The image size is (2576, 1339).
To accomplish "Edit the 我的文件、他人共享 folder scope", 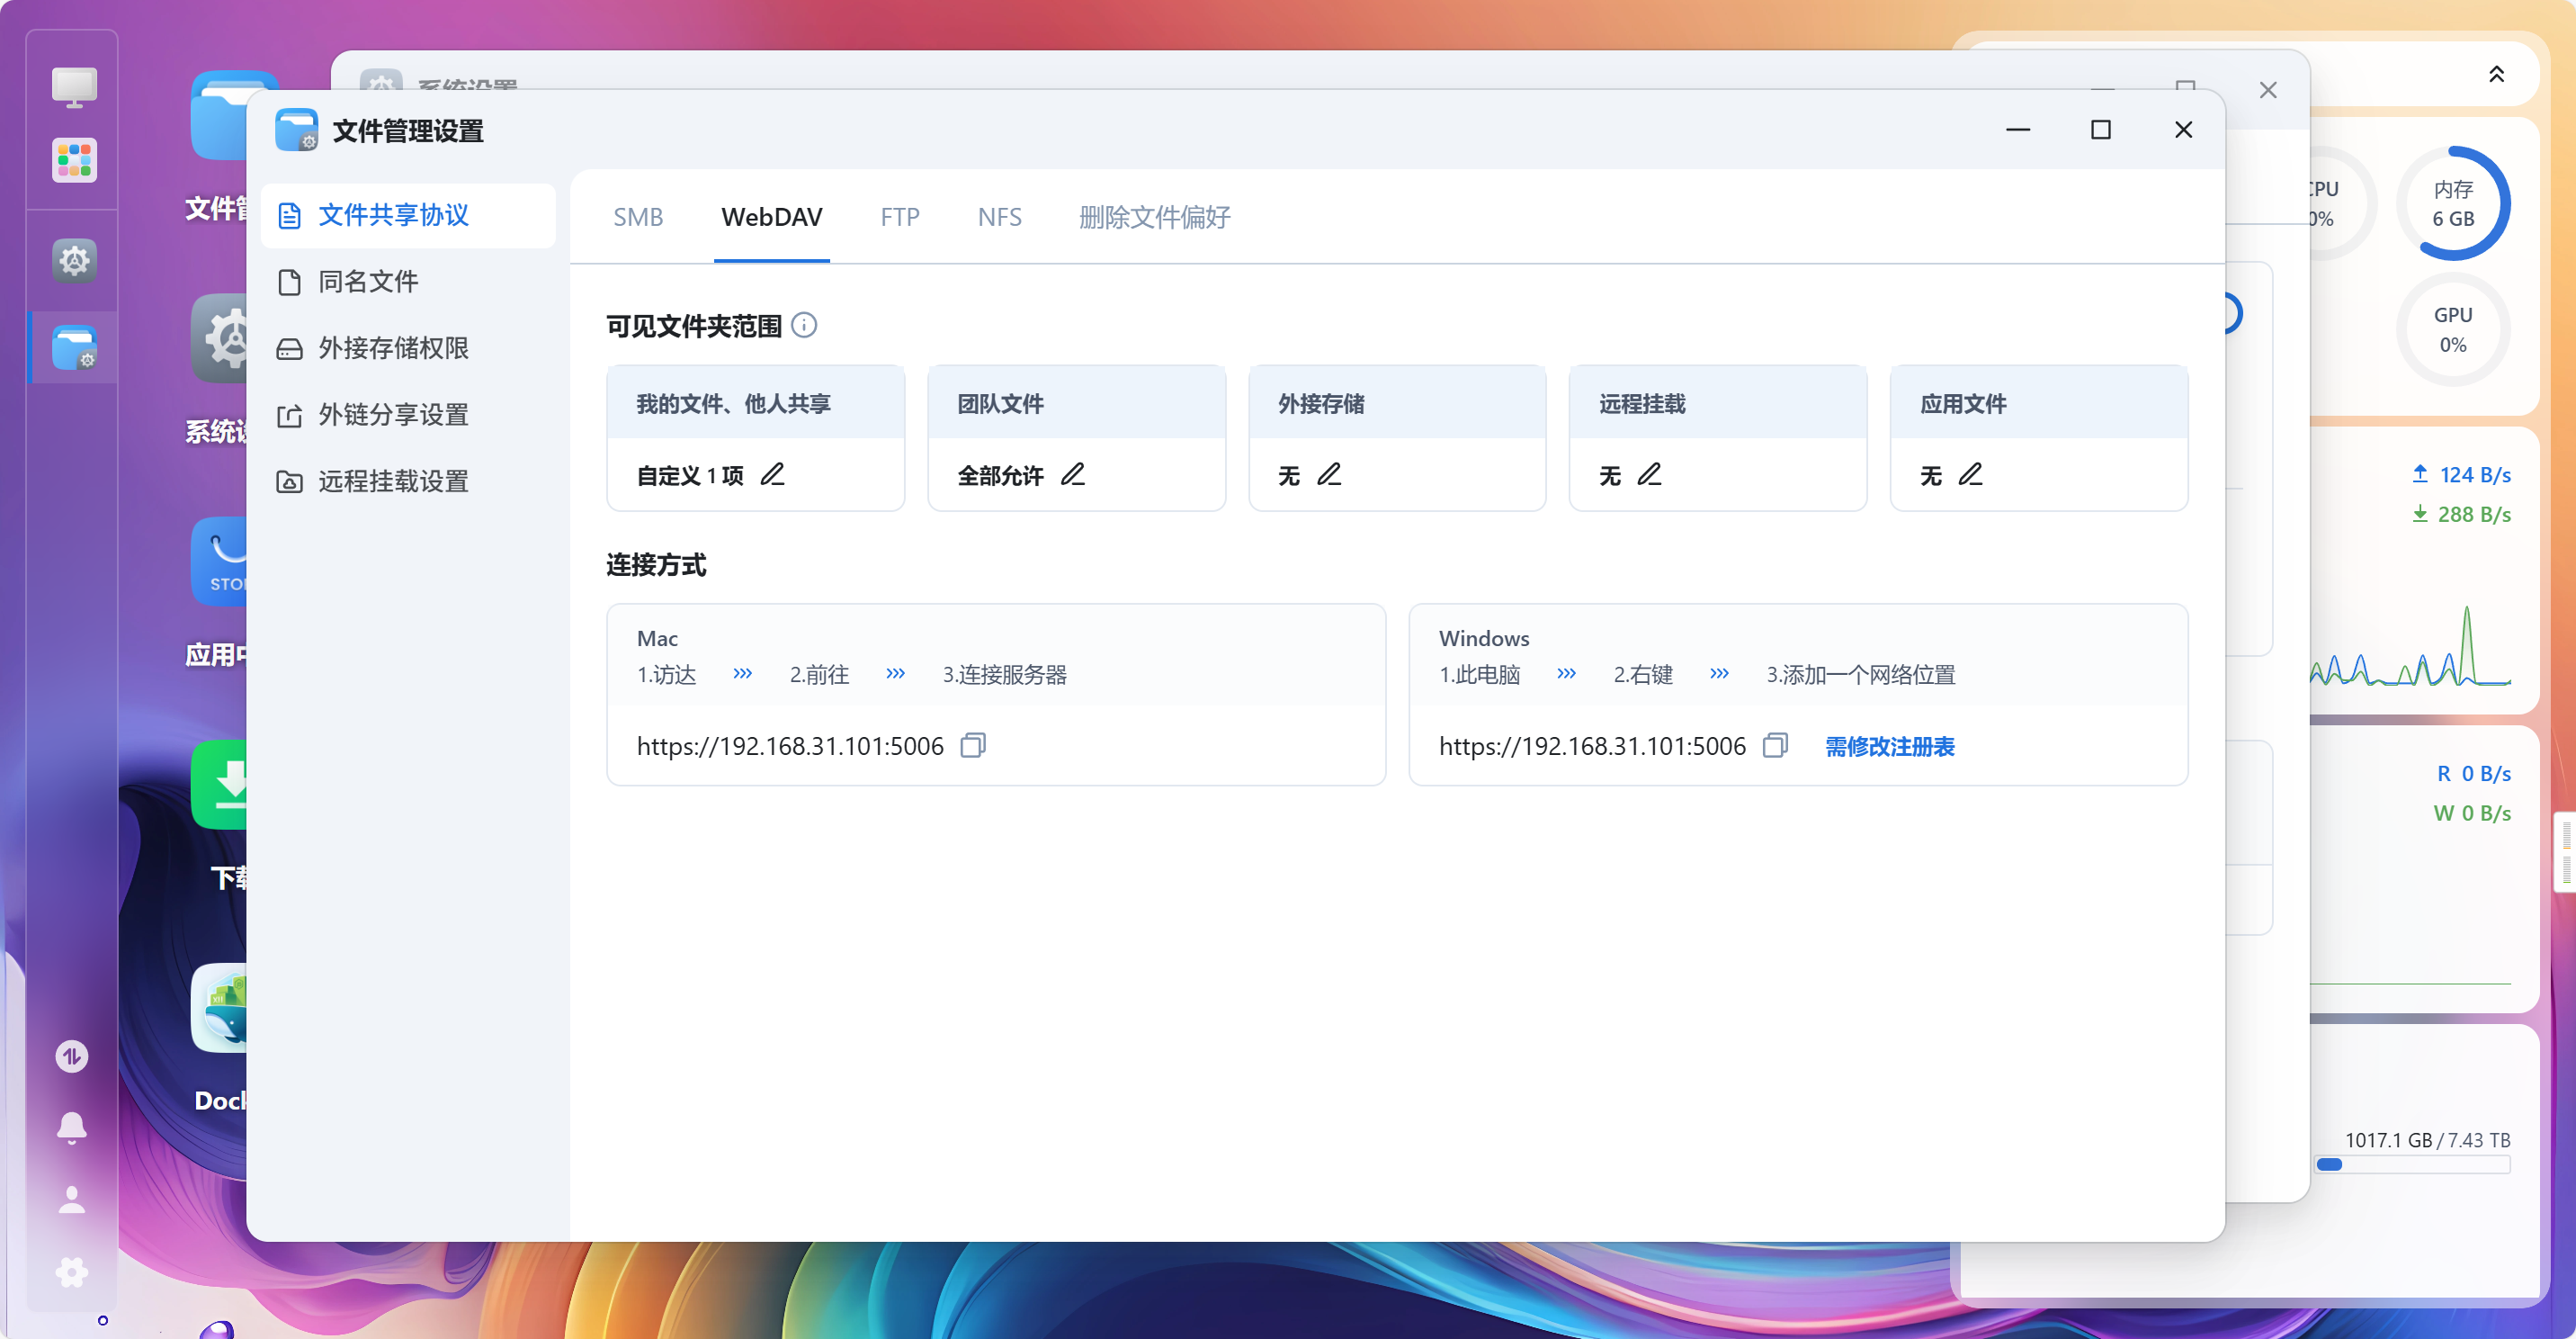I will point(772,474).
